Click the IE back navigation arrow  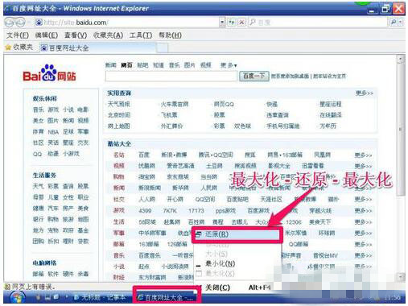click(x=9, y=23)
